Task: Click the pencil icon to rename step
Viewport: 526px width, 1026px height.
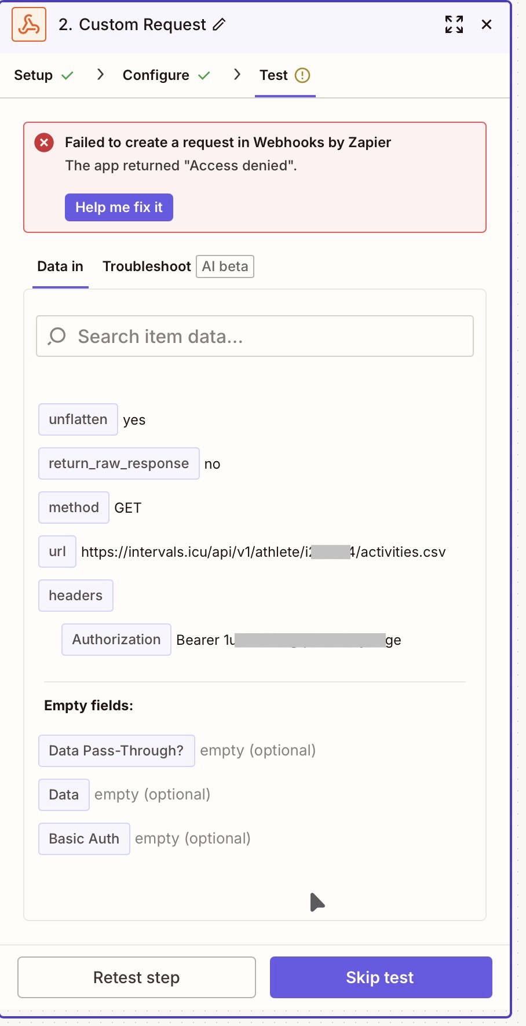Action: tap(219, 24)
